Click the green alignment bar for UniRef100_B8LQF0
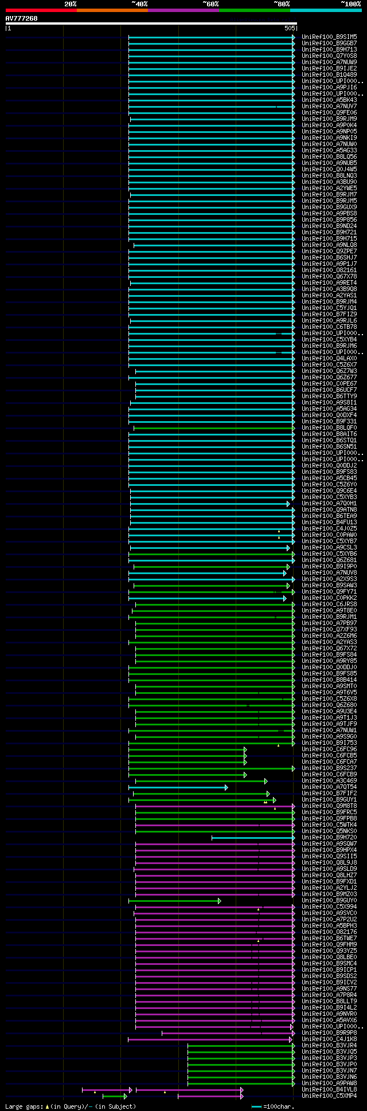 214,427
